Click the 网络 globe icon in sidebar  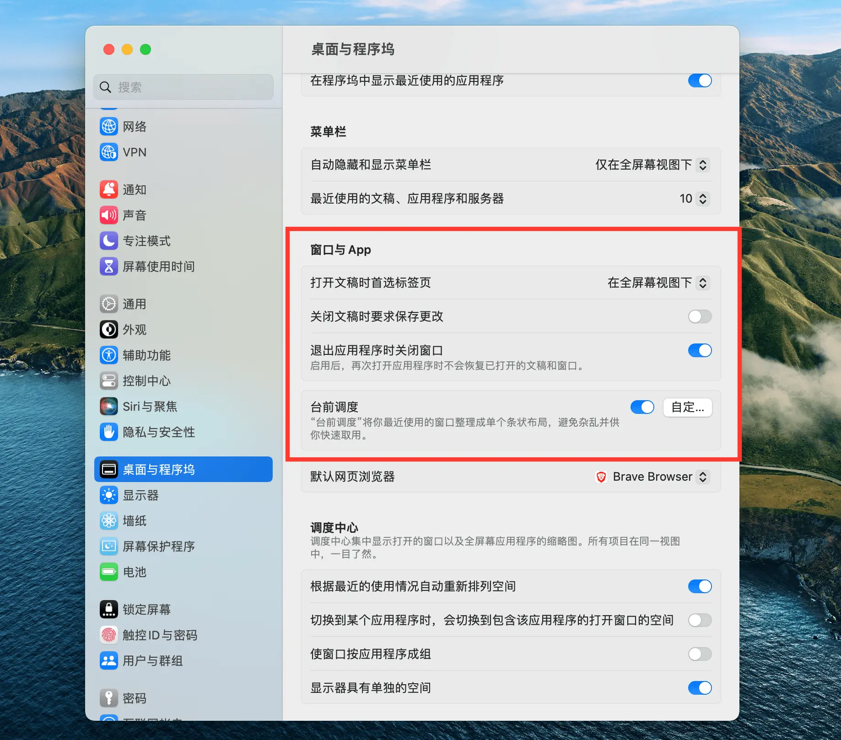(x=109, y=126)
